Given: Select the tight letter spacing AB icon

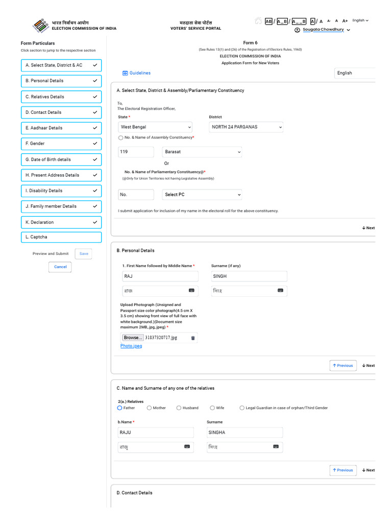Looking at the screenshot, I should pyautogui.click(x=268, y=21).
